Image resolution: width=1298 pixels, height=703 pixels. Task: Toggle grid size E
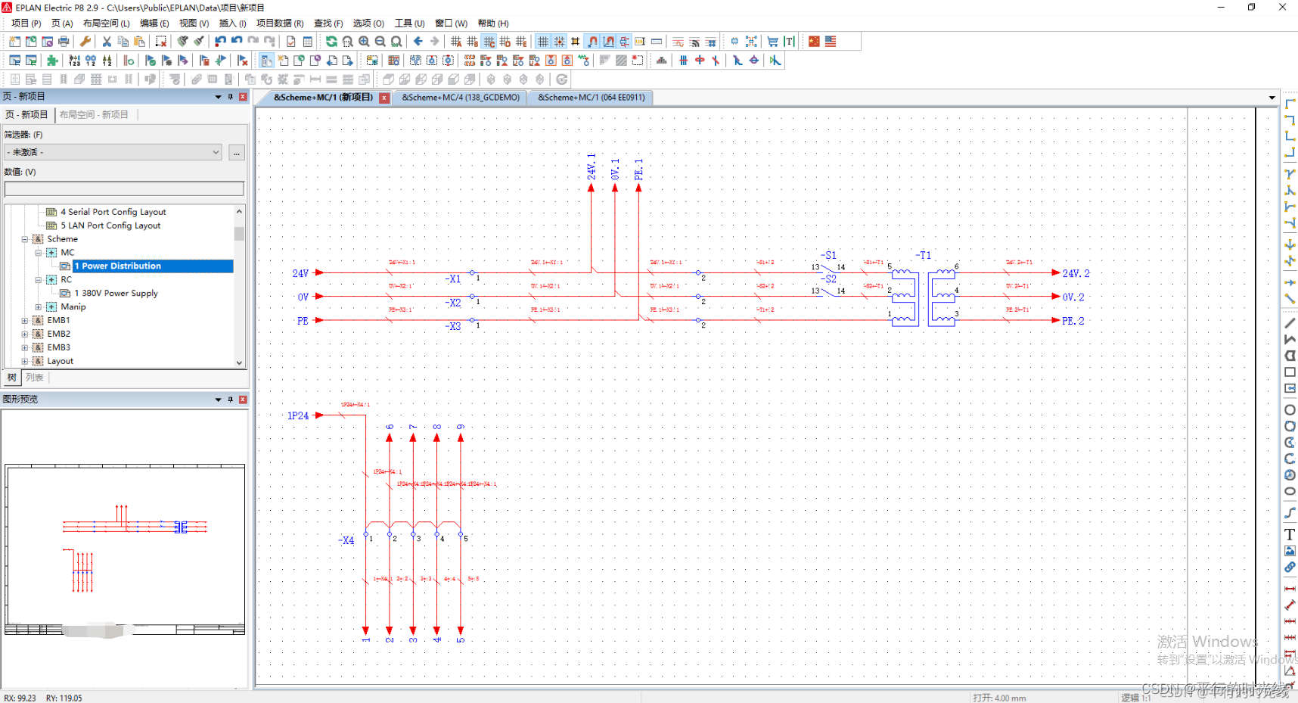point(521,42)
